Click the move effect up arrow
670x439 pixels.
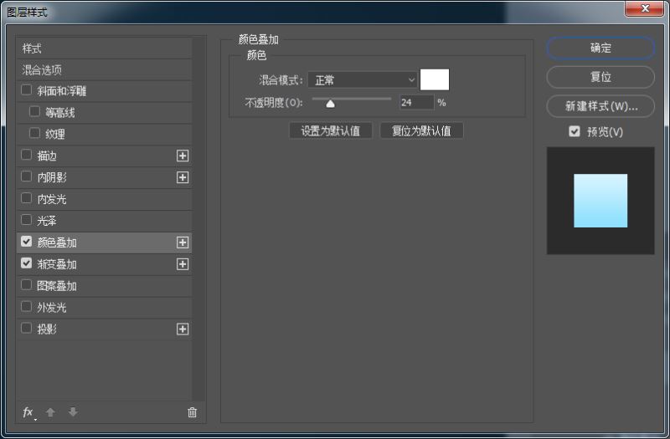pos(50,412)
